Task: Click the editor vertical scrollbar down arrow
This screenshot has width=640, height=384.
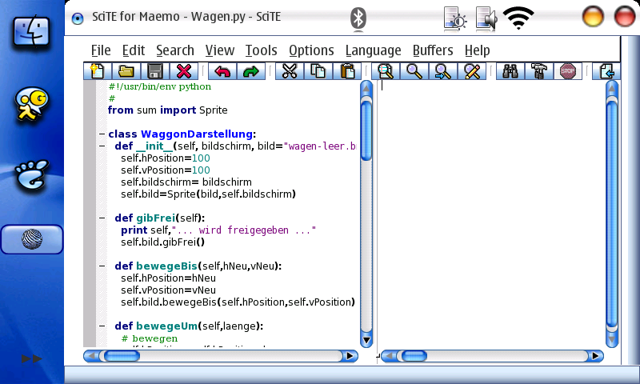Action: tap(366, 340)
